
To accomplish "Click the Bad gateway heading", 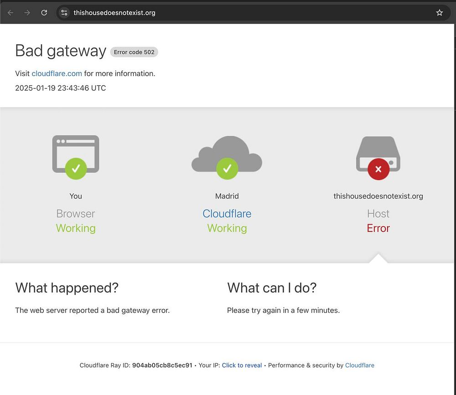I will click(61, 51).
